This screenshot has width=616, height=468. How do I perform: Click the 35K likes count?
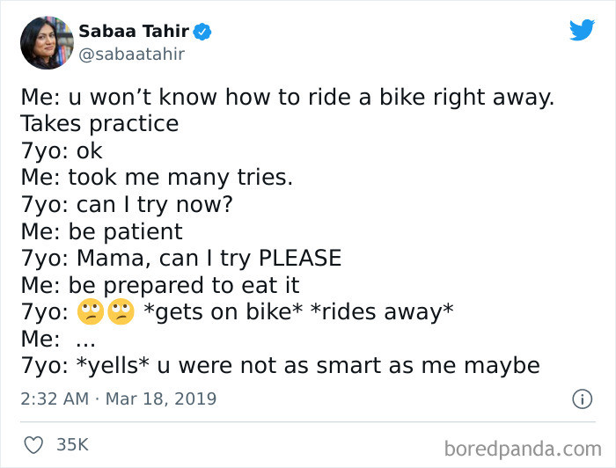(73, 445)
